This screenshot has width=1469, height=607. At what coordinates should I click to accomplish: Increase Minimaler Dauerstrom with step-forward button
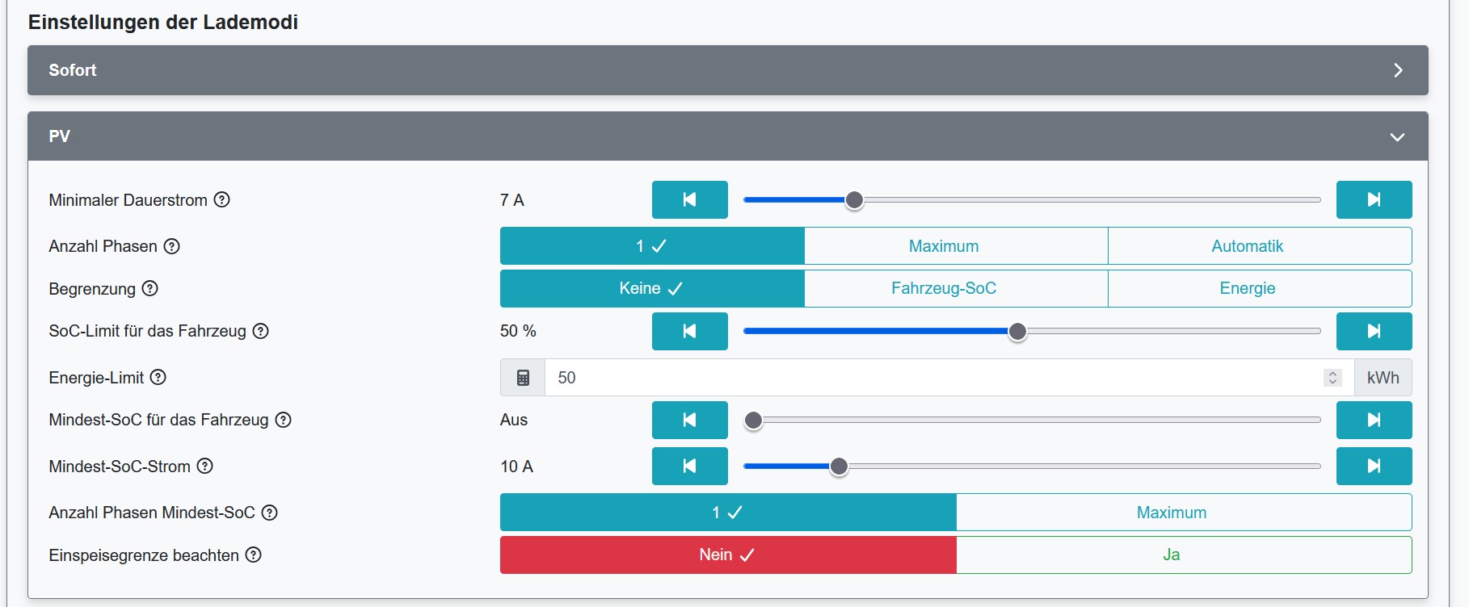click(1374, 199)
